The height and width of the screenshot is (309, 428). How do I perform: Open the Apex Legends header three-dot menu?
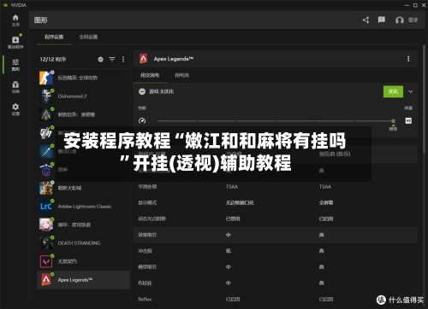tap(408, 59)
